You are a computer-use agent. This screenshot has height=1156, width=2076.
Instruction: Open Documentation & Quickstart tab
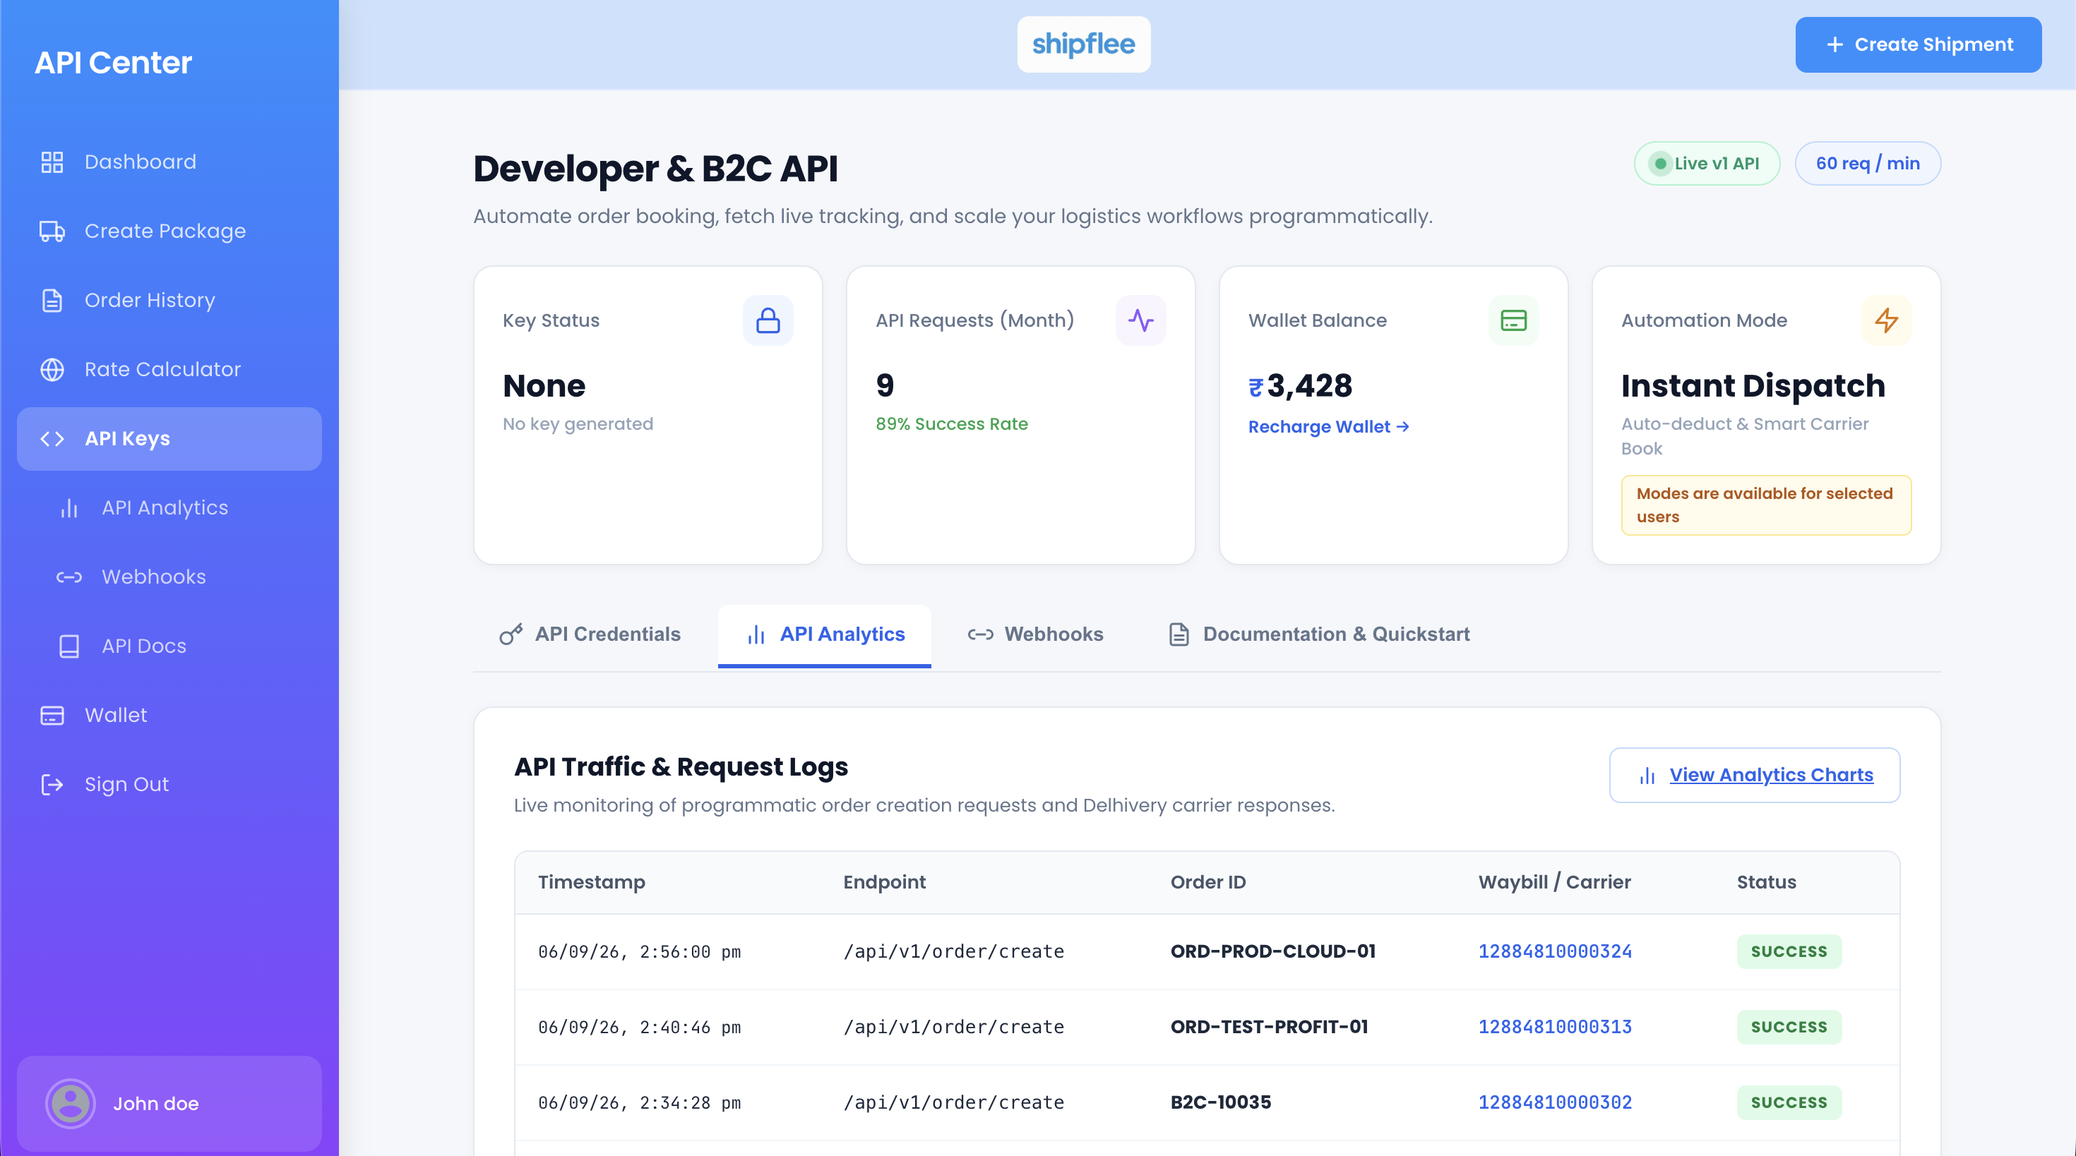tap(1319, 634)
